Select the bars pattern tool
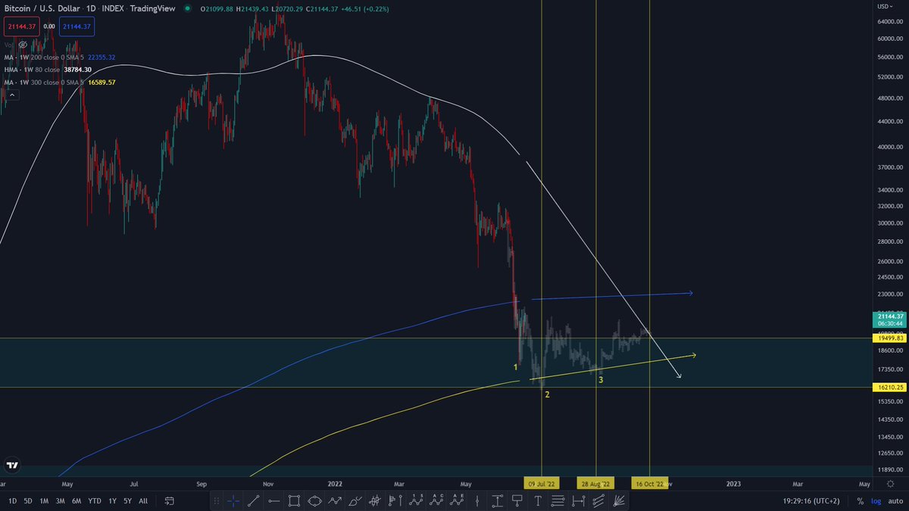The width and height of the screenshot is (909, 511). [x=375, y=500]
